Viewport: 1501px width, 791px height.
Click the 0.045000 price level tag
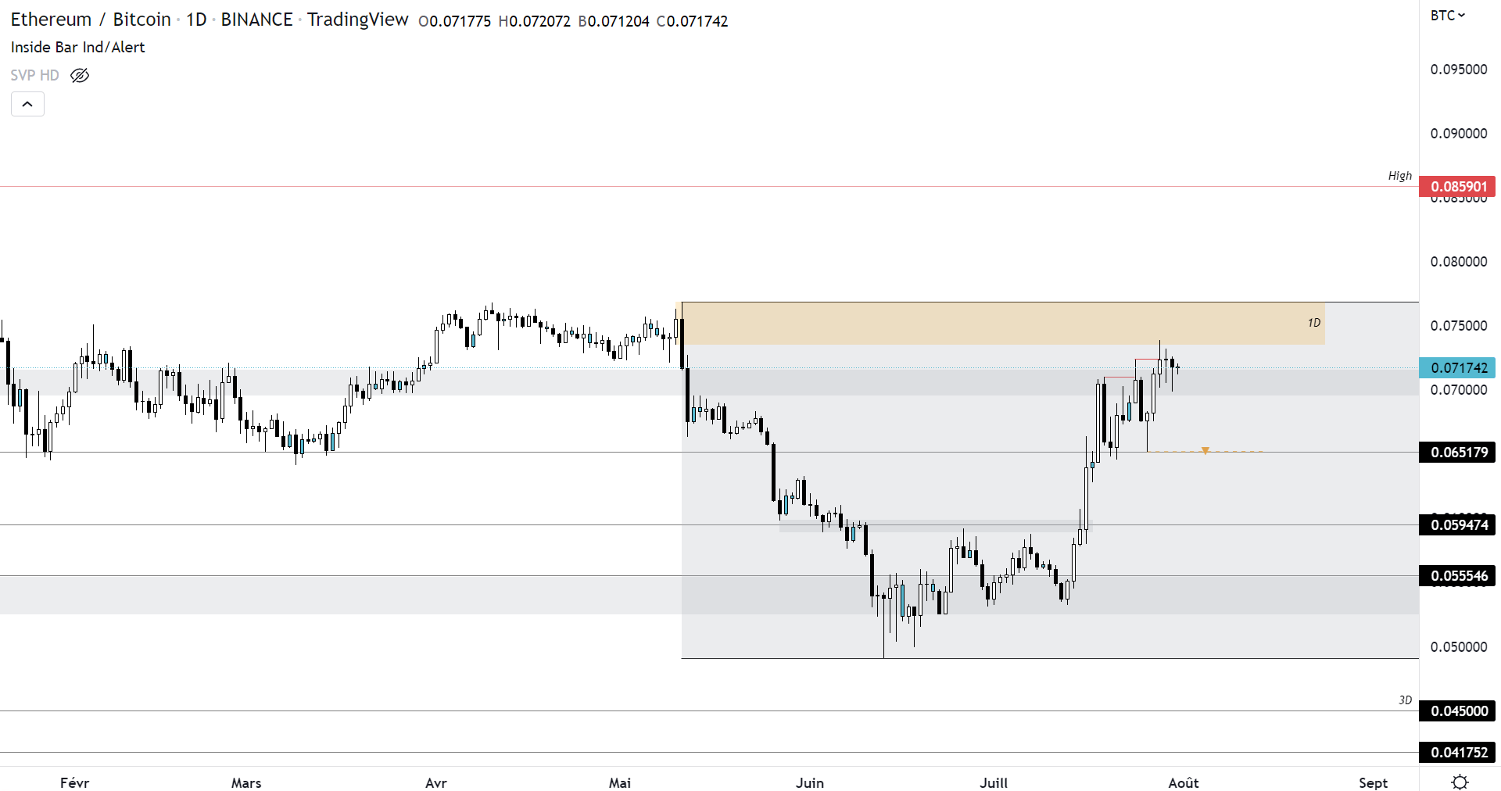tap(1458, 711)
